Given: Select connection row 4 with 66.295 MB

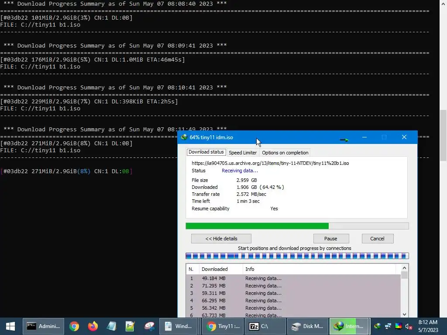Looking at the screenshot, I should coord(293,301).
